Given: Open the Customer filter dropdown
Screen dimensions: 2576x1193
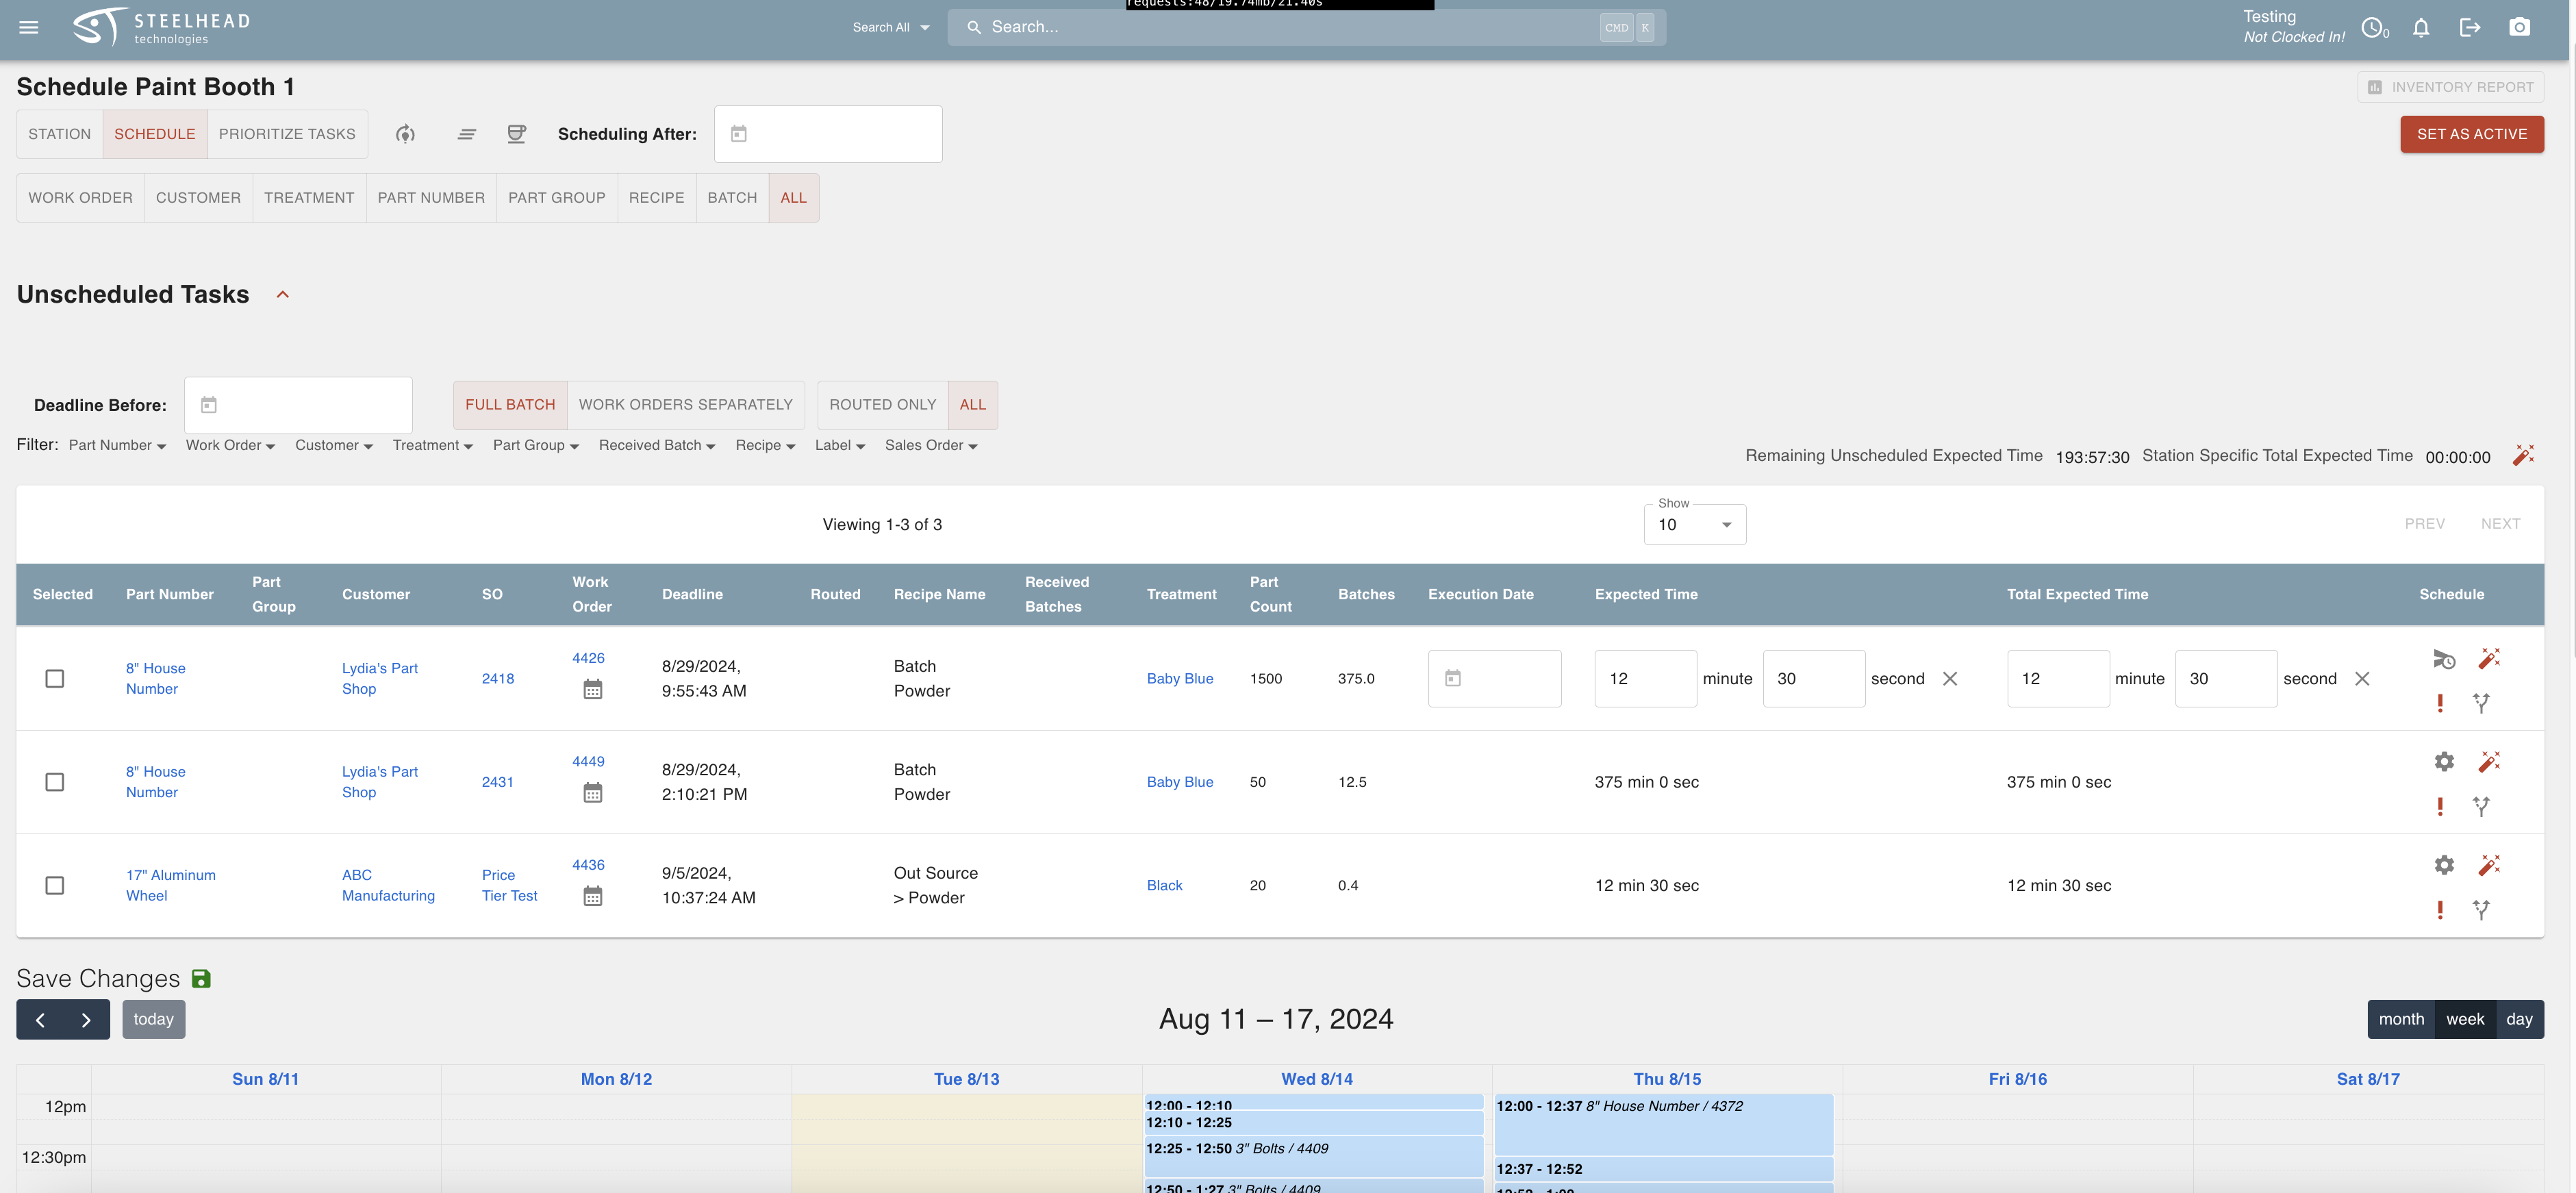Looking at the screenshot, I should pos(334,446).
